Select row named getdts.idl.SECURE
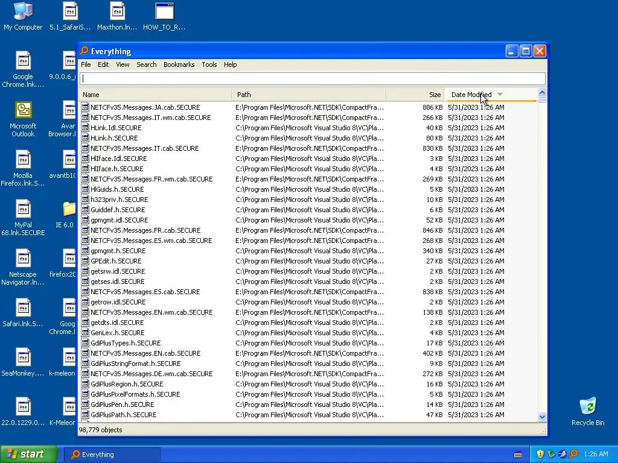Screen dimensions: 618x463 [x=308, y=323]
